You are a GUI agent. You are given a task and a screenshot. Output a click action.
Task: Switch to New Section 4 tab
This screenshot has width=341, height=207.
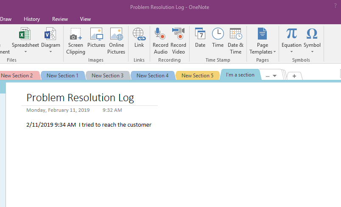coord(152,76)
